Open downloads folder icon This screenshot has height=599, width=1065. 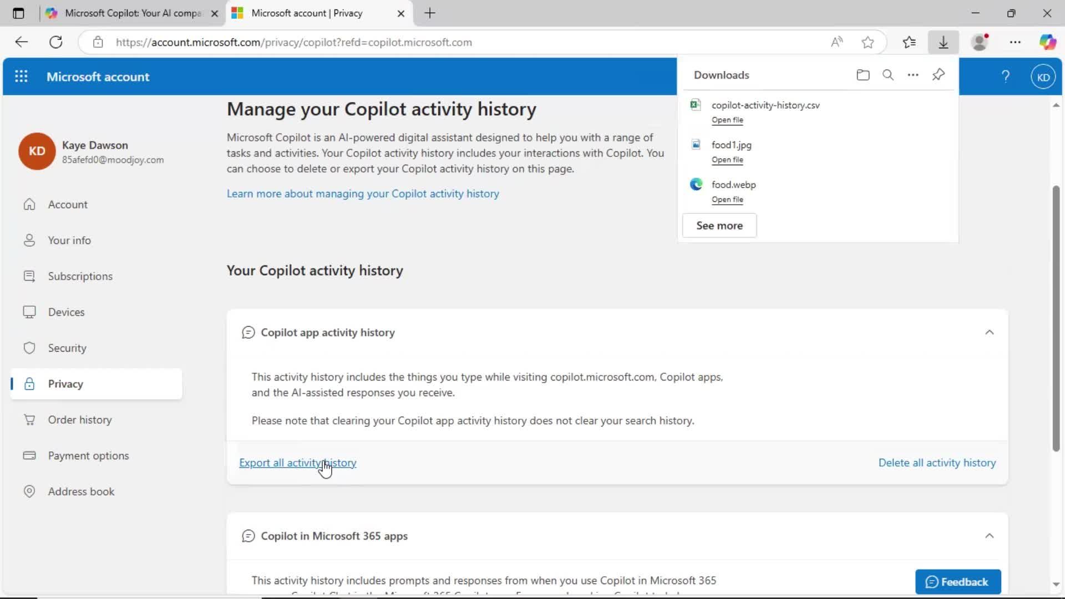coord(863,75)
